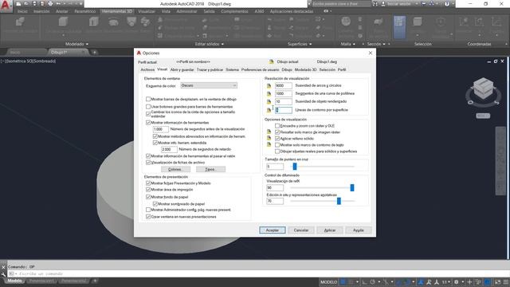Click the plus icon to add a layout tab
The height and width of the screenshot is (287, 510).
tap(95, 281)
